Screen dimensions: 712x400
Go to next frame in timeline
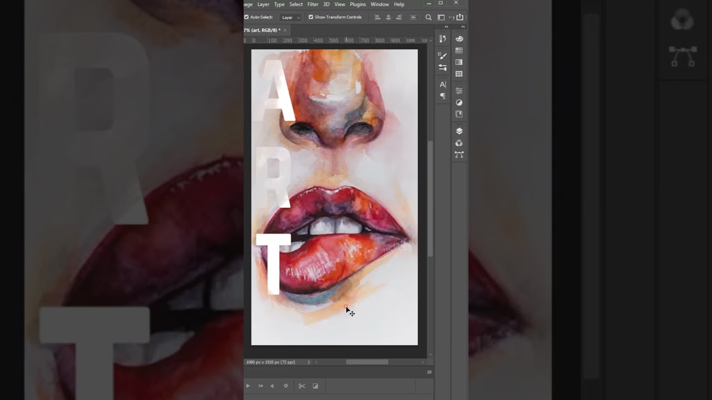tap(260, 386)
